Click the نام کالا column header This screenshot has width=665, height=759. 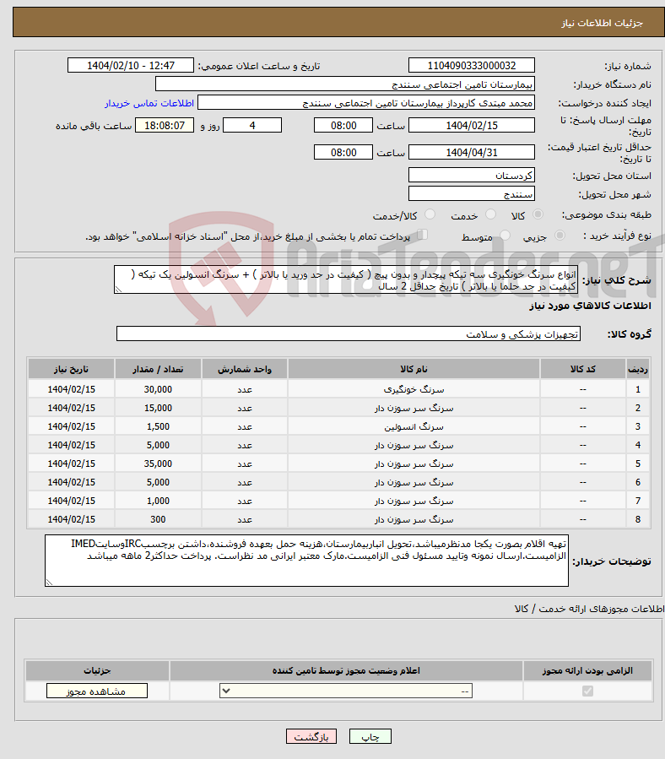coord(414,369)
